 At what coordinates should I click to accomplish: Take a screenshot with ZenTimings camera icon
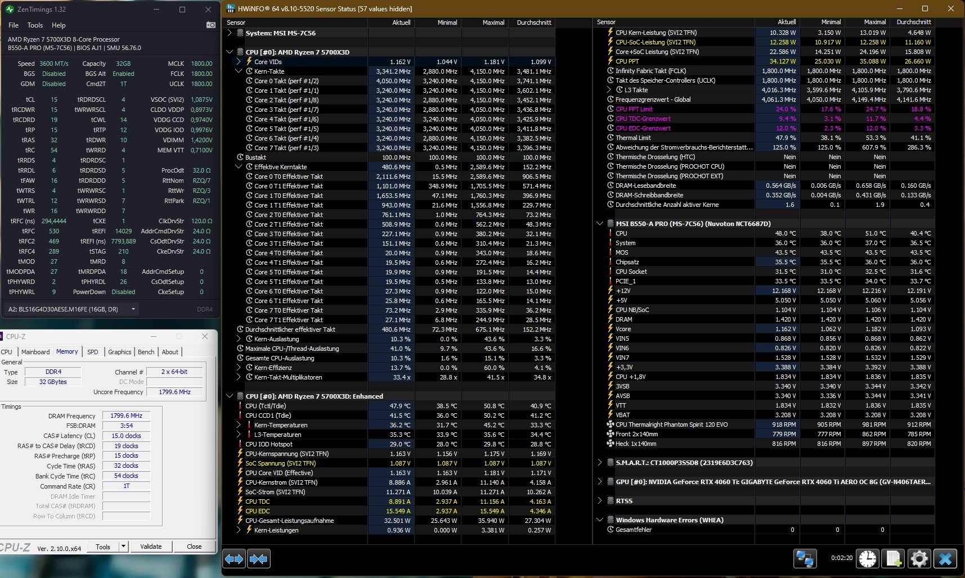point(210,25)
